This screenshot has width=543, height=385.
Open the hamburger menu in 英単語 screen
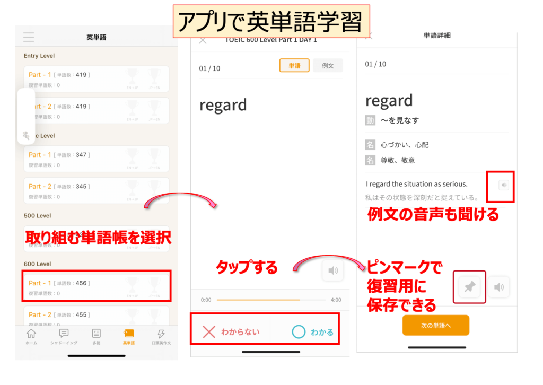click(x=29, y=37)
